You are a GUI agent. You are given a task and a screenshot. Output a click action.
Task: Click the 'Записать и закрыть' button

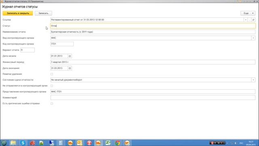point(18,13)
